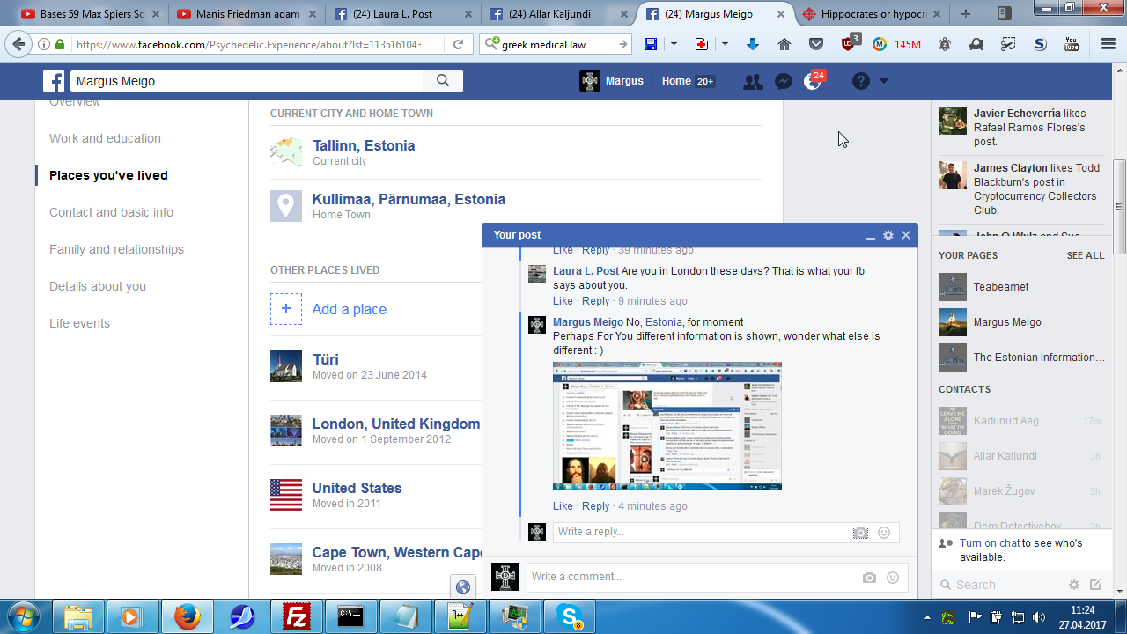1127x634 pixels.
Task: Open the uBlock shield extension icon
Action: [x=849, y=44]
